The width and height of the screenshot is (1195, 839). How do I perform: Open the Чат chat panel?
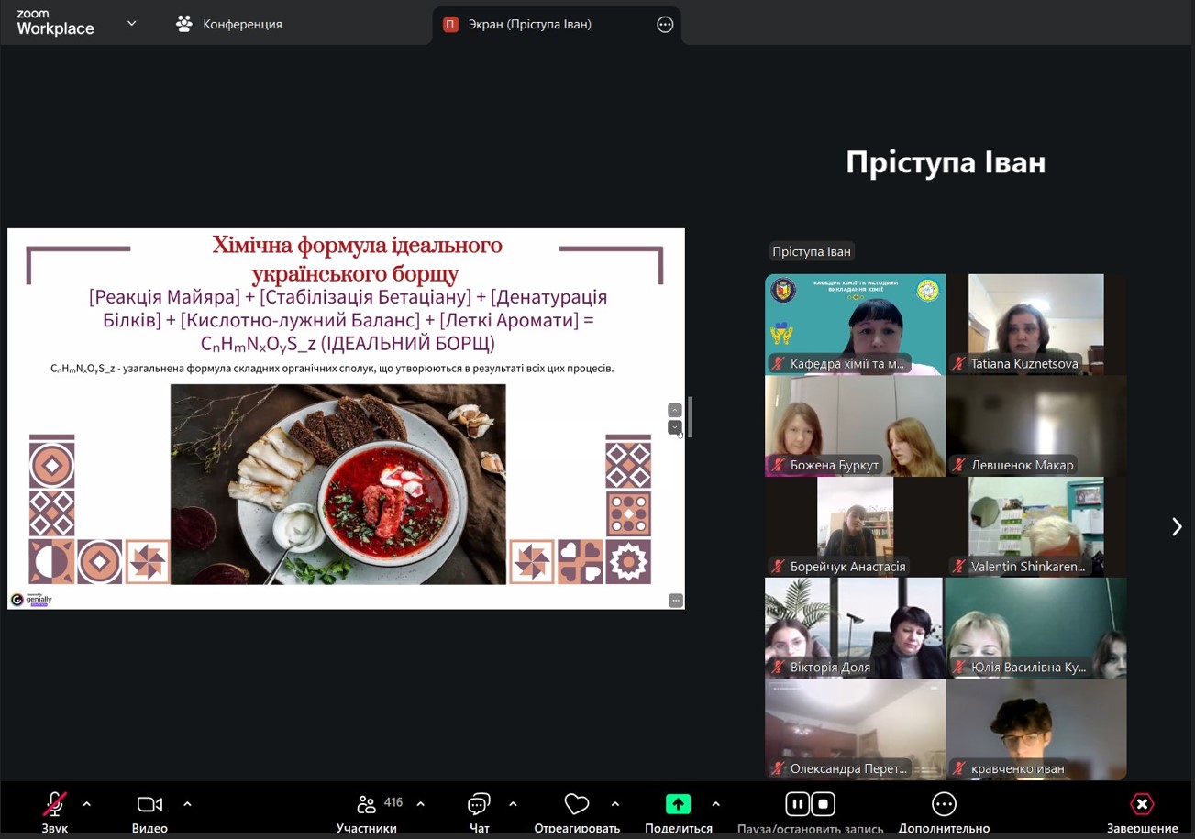click(x=479, y=805)
